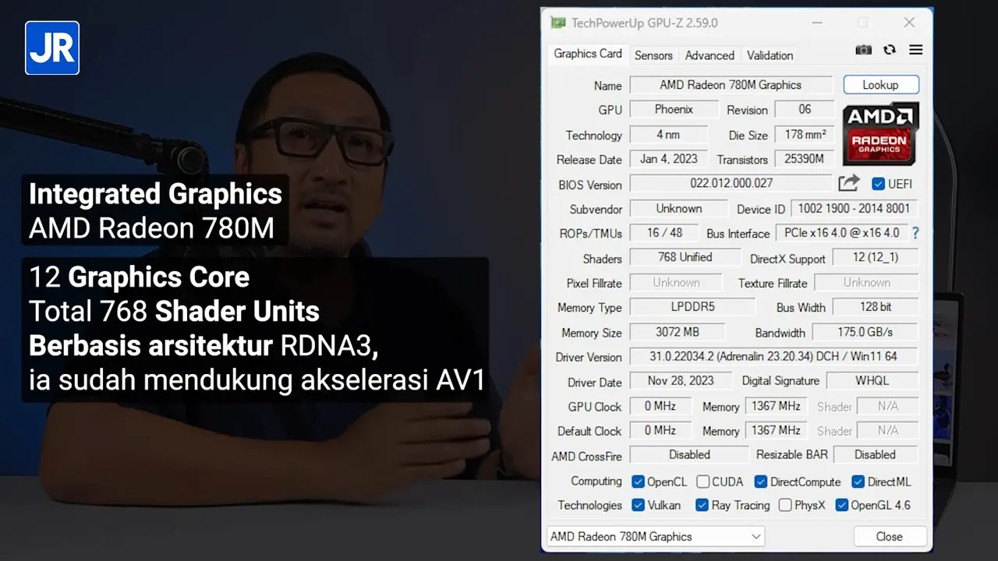
Task: Click the Driver Date value Nov 28, 2023
Action: (x=681, y=381)
